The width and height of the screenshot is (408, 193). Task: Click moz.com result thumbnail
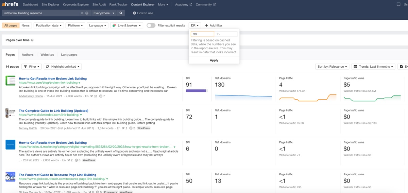pyautogui.click(x=11, y=81)
